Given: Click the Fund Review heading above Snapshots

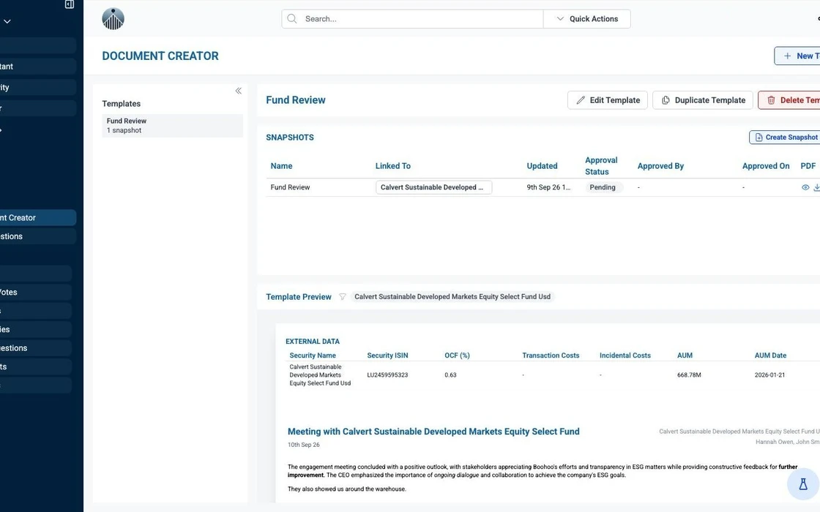Looking at the screenshot, I should pyautogui.click(x=296, y=100).
